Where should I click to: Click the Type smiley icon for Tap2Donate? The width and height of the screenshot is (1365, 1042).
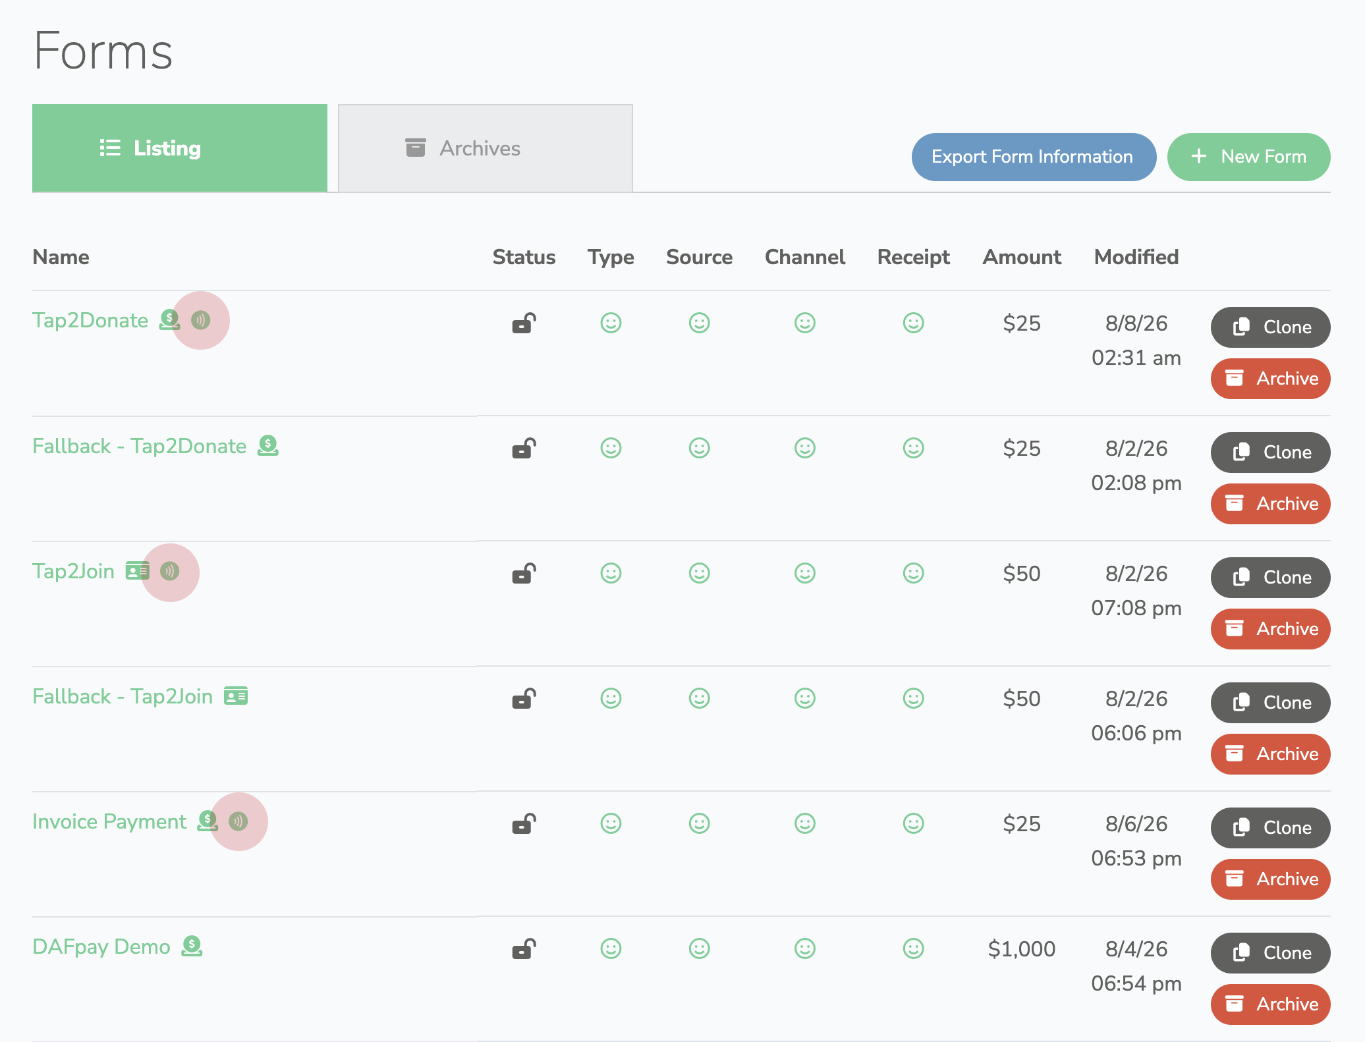click(611, 323)
